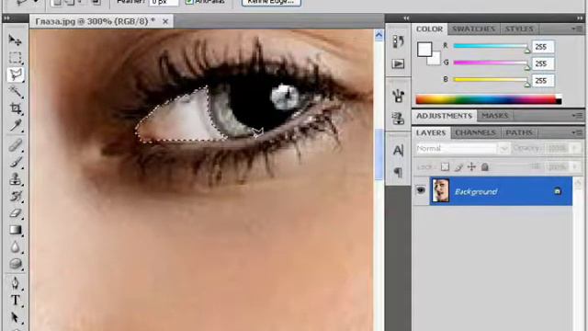Select the Path Selection tool
588x331 pixels.
point(16,317)
